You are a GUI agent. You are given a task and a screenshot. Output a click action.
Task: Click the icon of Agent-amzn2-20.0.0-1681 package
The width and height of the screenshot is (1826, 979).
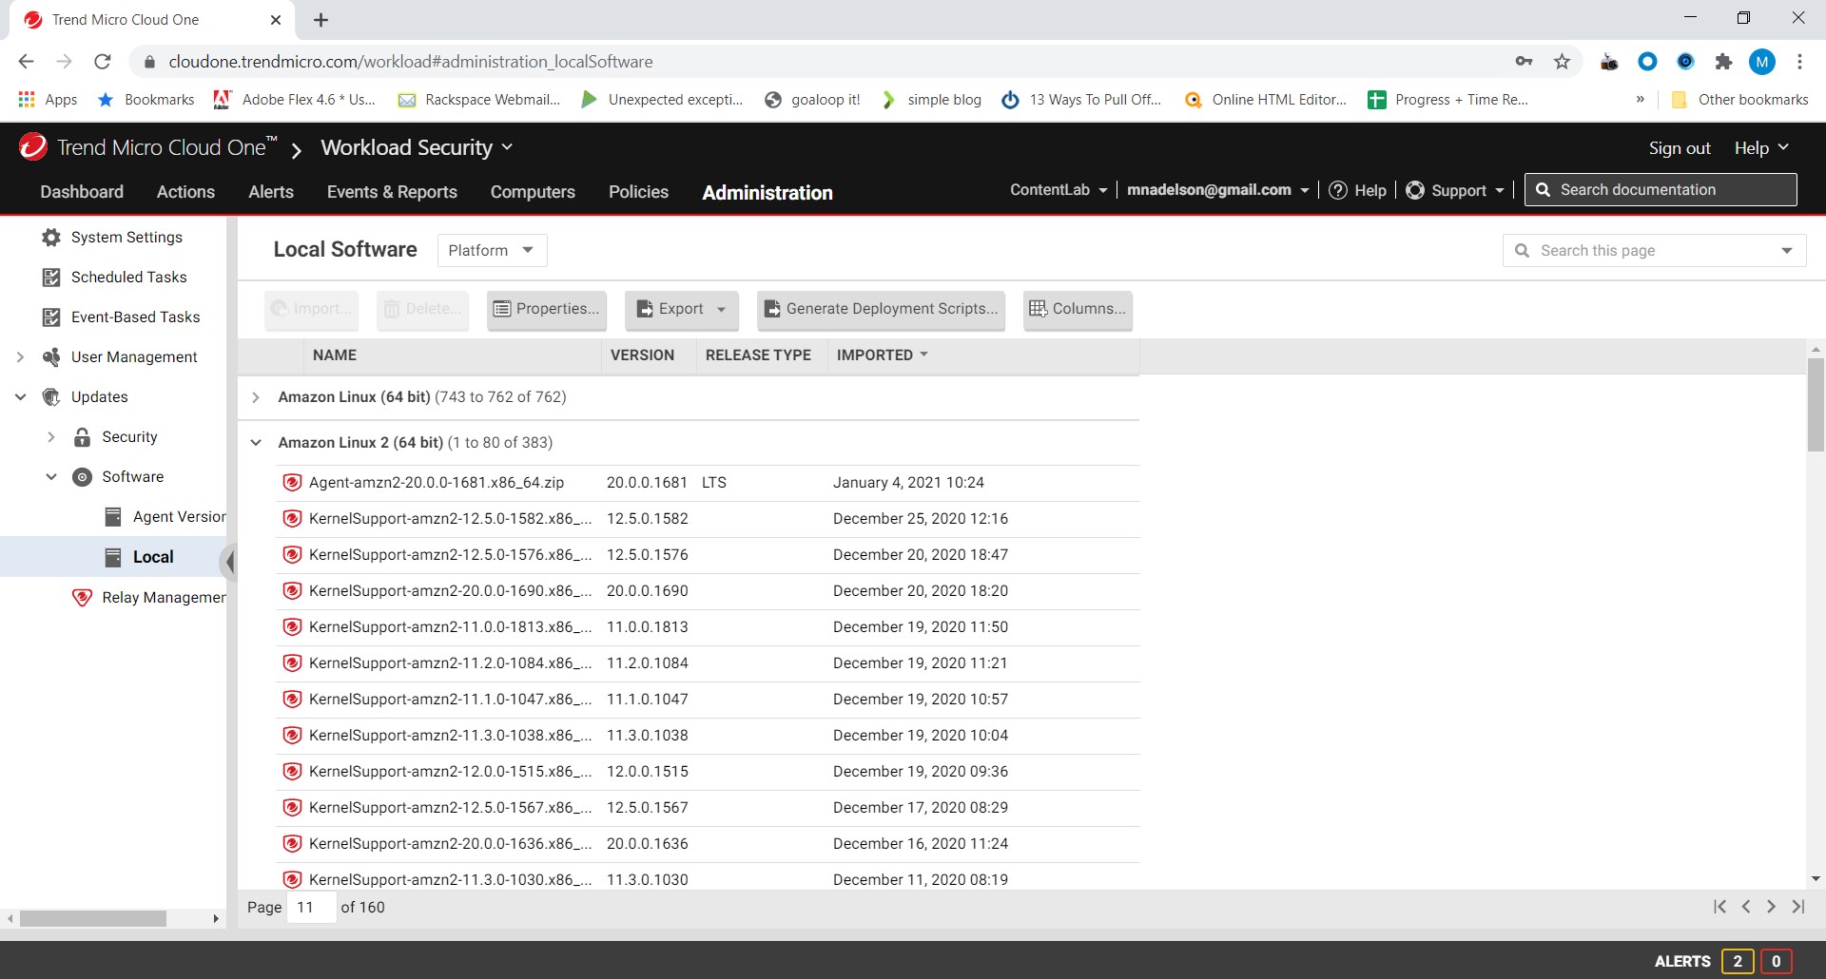(x=292, y=483)
